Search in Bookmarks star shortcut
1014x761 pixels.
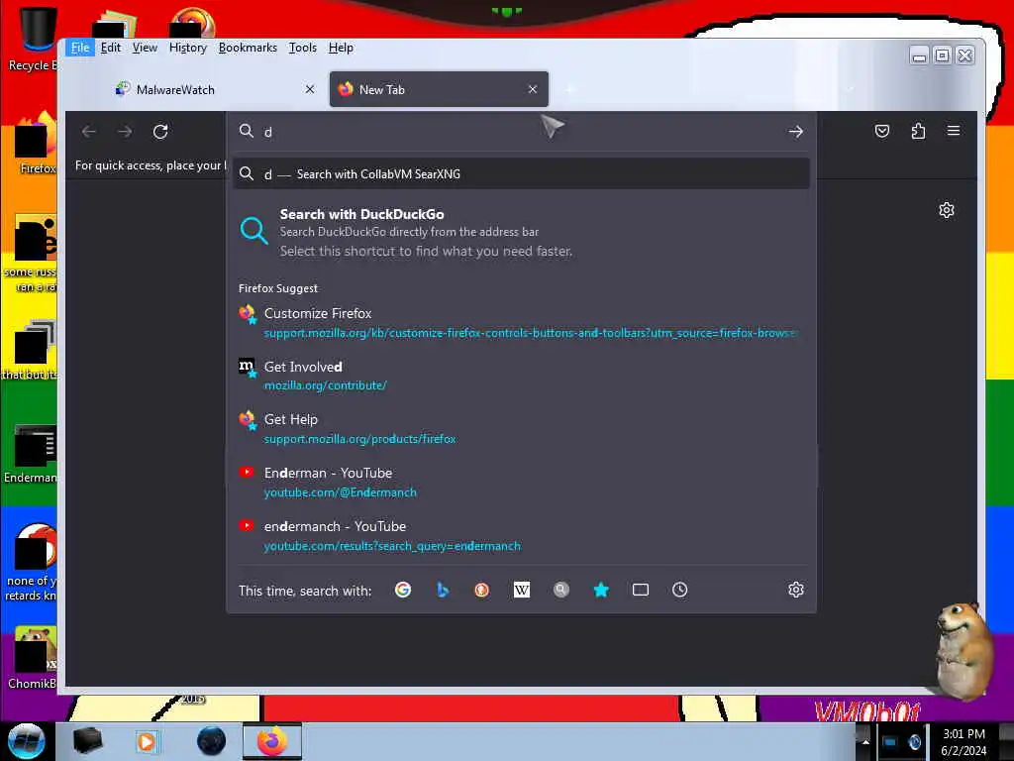click(601, 590)
